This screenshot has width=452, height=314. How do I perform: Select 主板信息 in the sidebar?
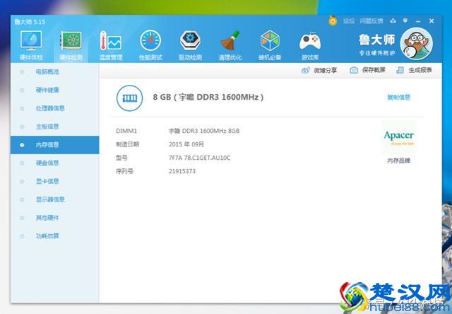coord(55,127)
